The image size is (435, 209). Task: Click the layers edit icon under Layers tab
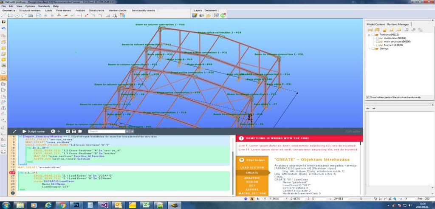coord(195,15)
